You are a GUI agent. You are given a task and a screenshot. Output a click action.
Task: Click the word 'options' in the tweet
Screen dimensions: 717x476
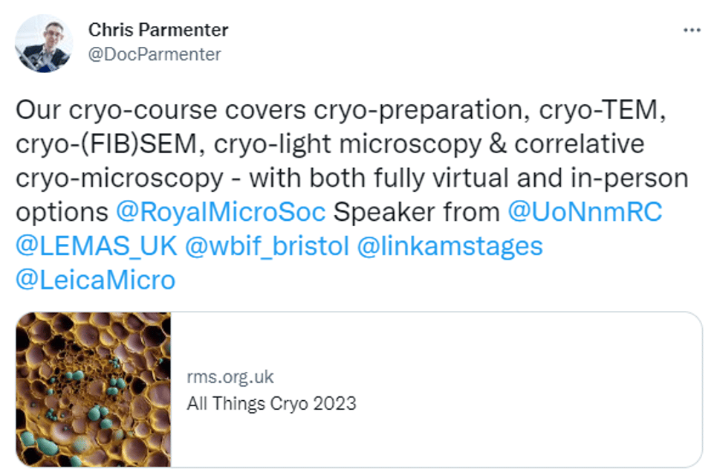point(62,212)
